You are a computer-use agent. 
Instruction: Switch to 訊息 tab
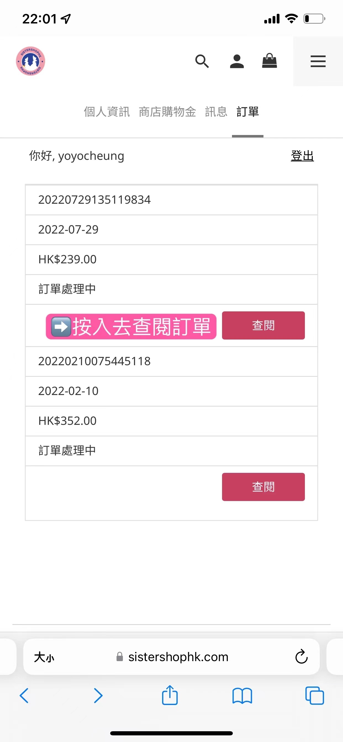pyautogui.click(x=216, y=112)
